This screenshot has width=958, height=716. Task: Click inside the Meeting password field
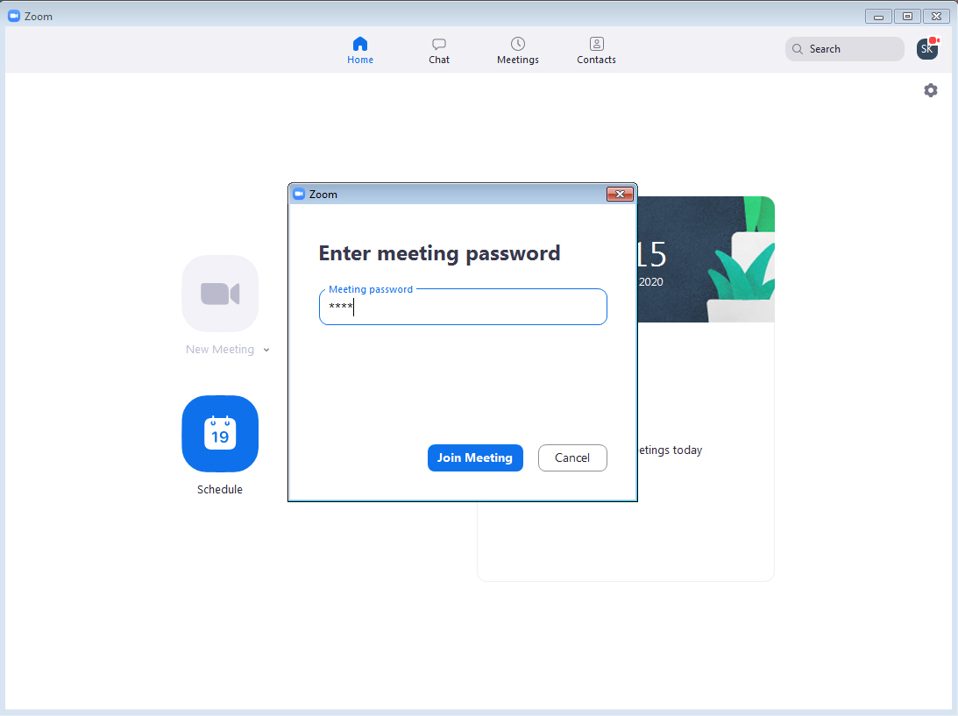coord(463,307)
